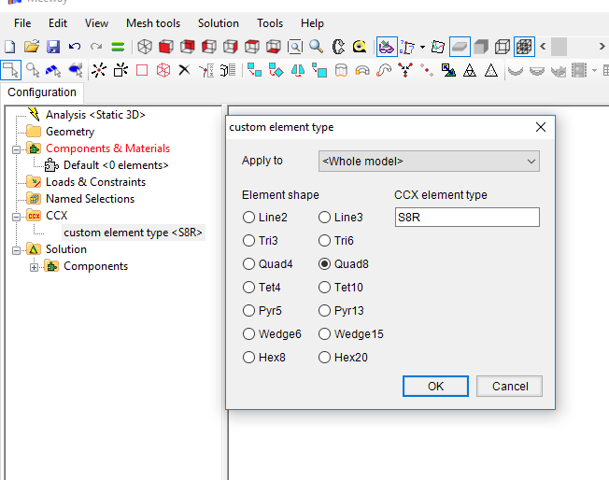Run the solver with the green equals icon

[118, 47]
